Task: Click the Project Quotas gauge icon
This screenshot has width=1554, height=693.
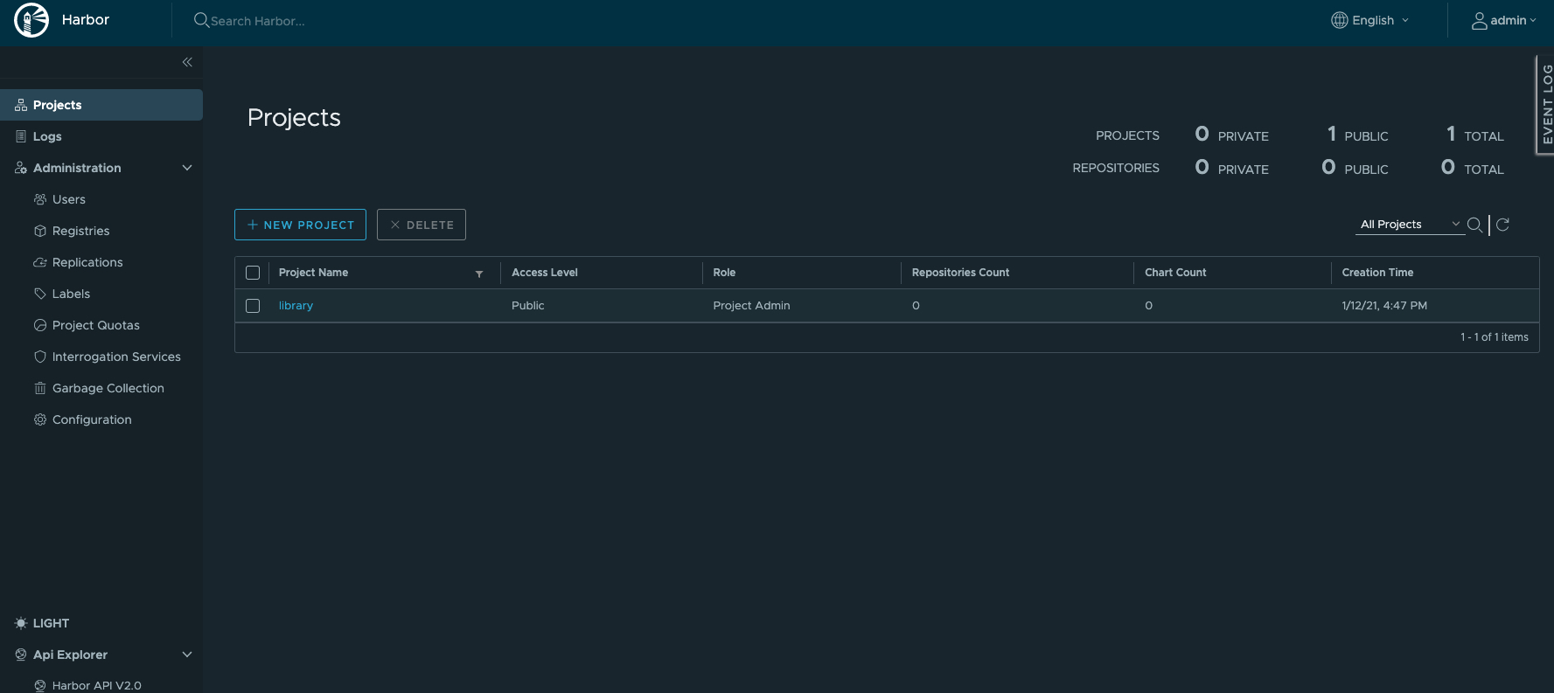Action: pos(40,325)
